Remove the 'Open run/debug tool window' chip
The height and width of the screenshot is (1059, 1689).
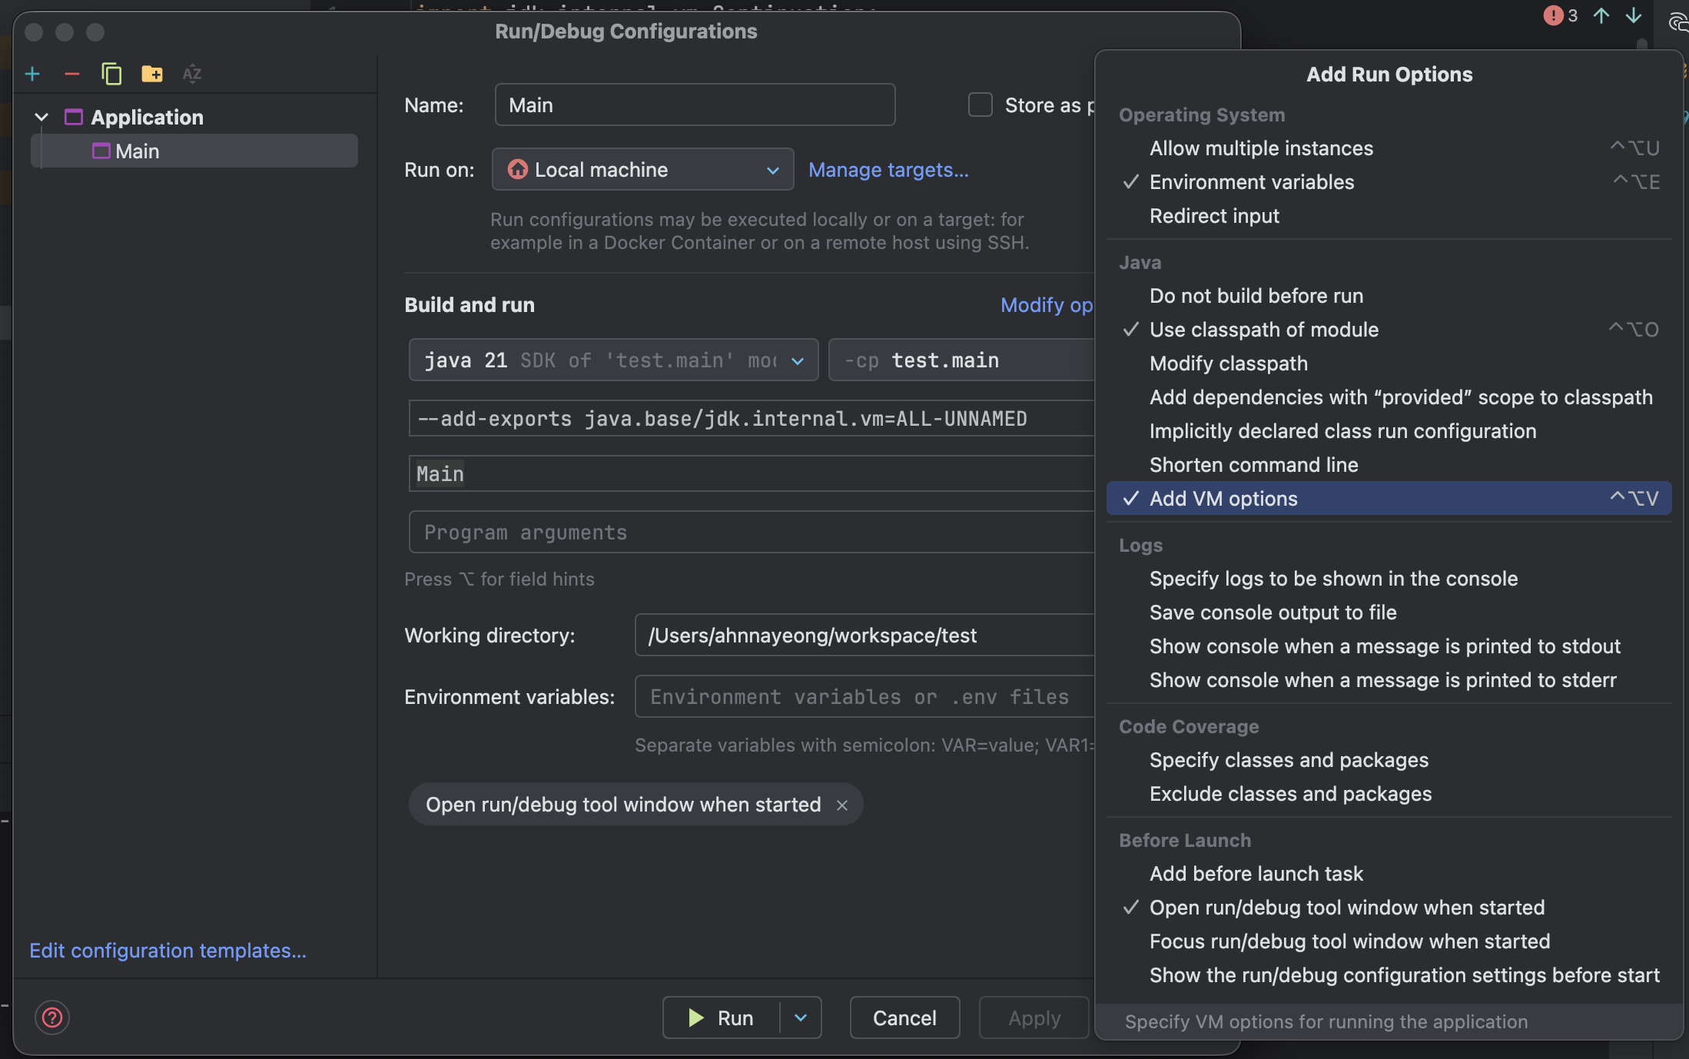(x=842, y=805)
